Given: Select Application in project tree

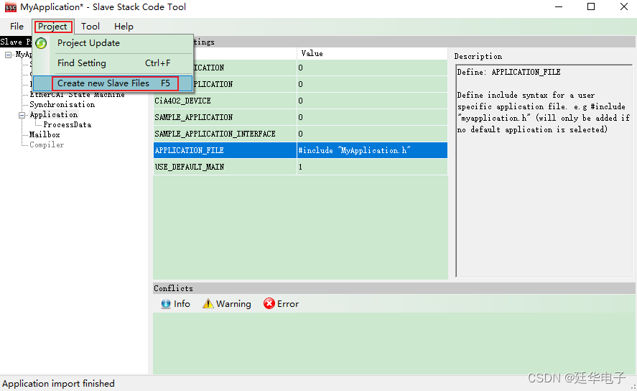Looking at the screenshot, I should pyautogui.click(x=54, y=114).
